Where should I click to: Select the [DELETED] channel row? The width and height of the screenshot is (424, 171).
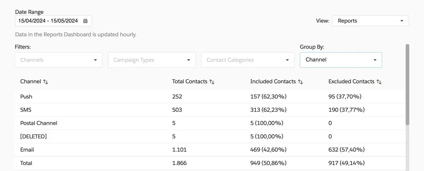(x=34, y=136)
